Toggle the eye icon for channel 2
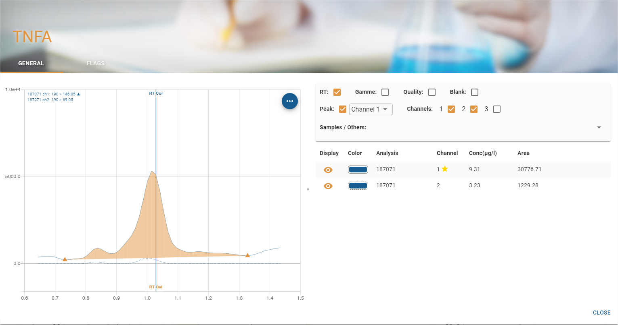This screenshot has width=618, height=325. coord(328,186)
